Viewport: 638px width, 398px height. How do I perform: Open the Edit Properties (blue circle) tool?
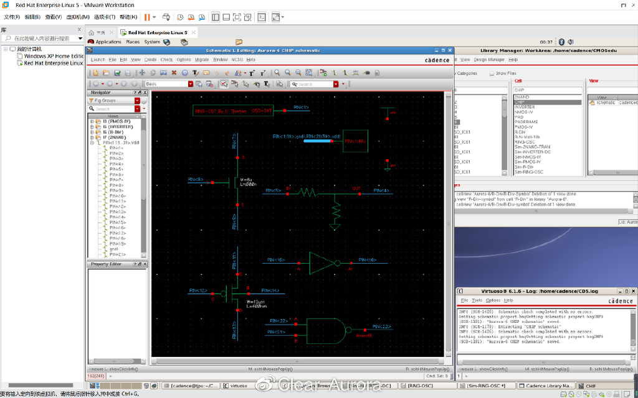[x=184, y=73]
